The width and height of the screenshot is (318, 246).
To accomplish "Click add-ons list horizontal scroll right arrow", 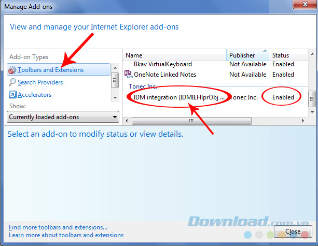I will coord(303,121).
